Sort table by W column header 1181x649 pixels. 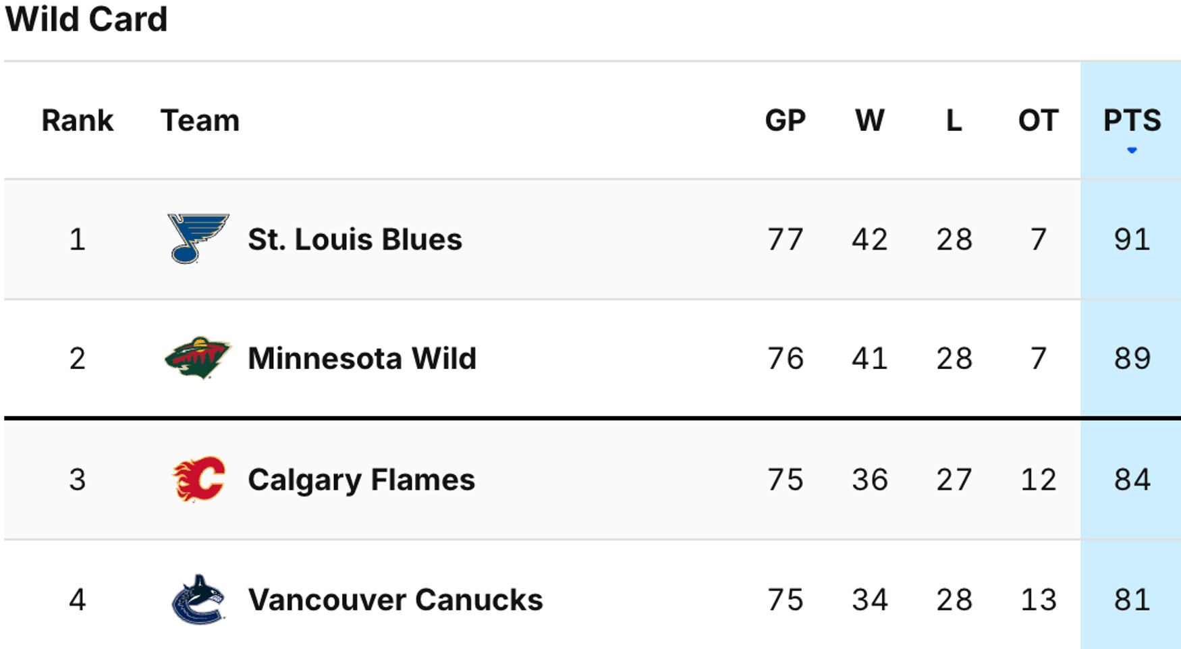point(869,121)
